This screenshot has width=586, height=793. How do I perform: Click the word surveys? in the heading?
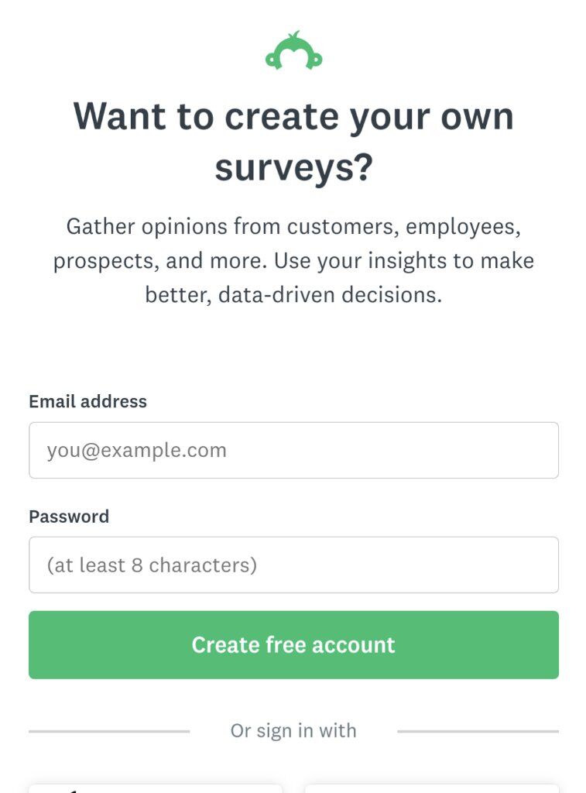coord(293,168)
